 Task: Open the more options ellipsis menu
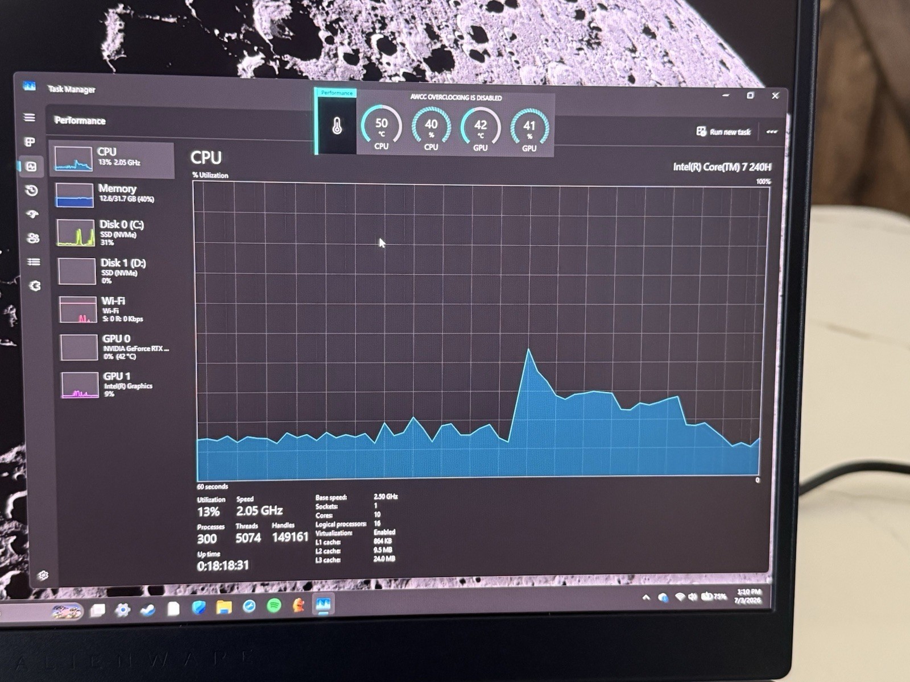click(x=772, y=132)
